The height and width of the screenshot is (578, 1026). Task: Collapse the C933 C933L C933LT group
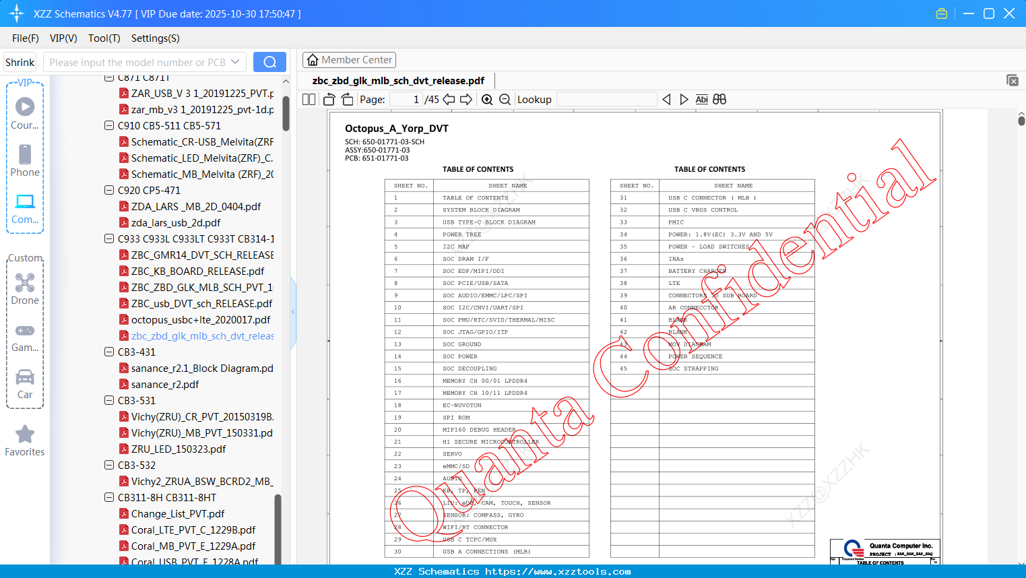(x=109, y=239)
